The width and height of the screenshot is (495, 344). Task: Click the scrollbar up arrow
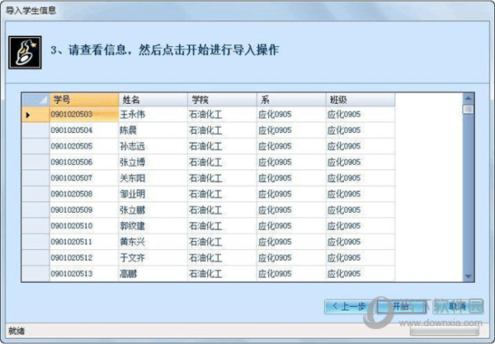click(x=468, y=98)
